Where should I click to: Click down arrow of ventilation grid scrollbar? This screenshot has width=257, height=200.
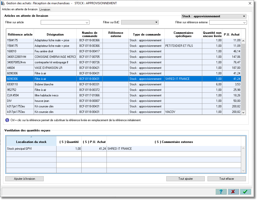point(243,171)
